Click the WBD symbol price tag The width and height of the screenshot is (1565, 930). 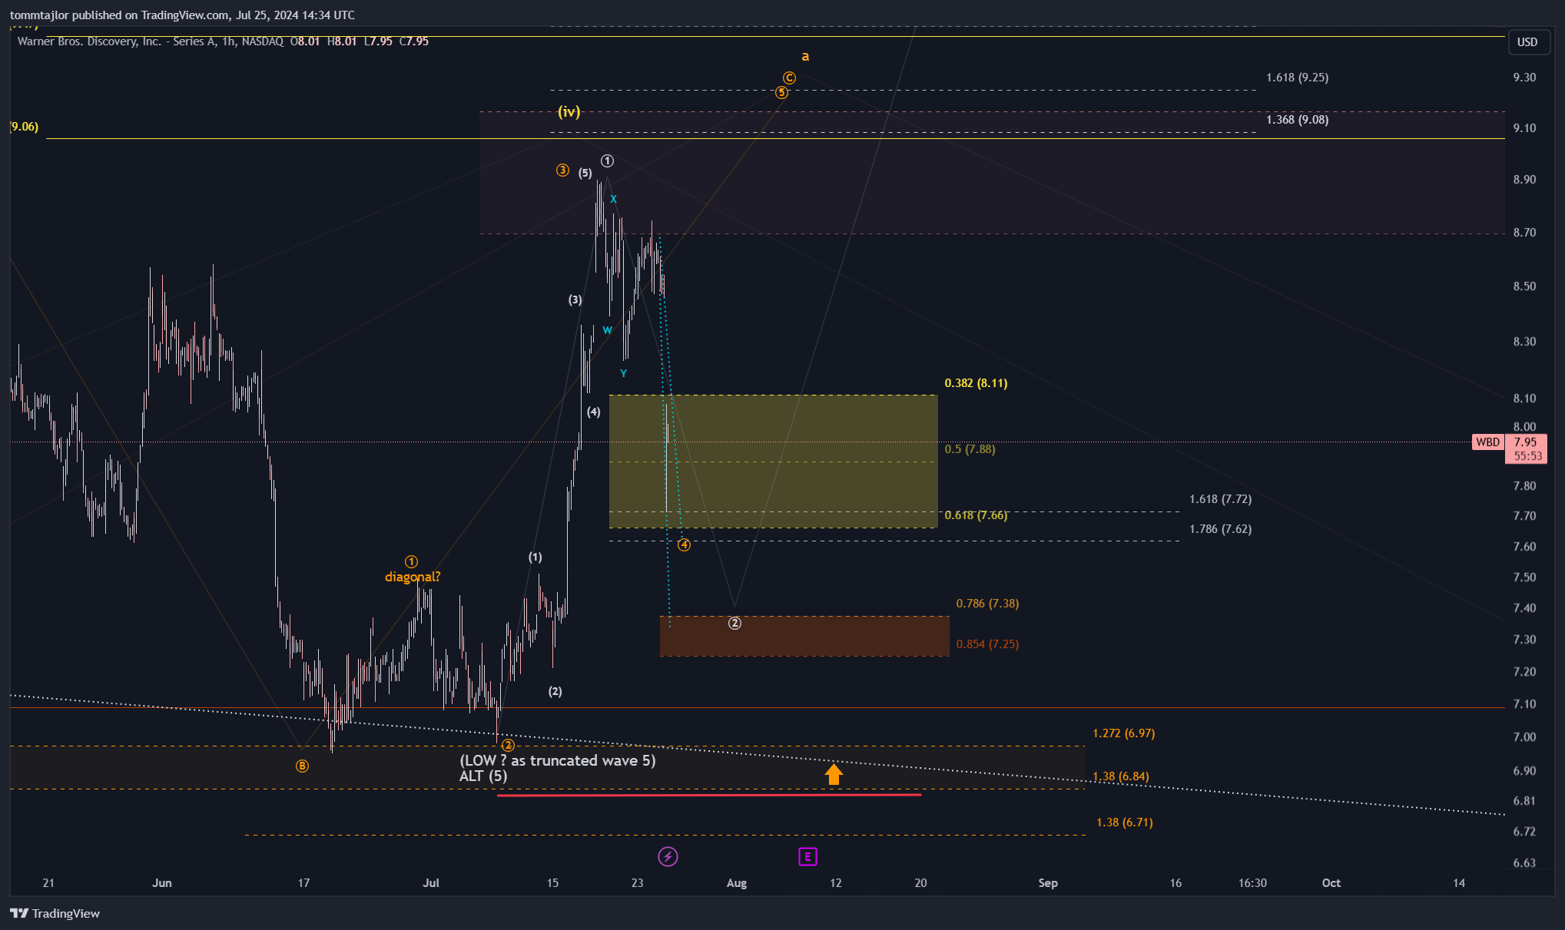(x=1487, y=442)
